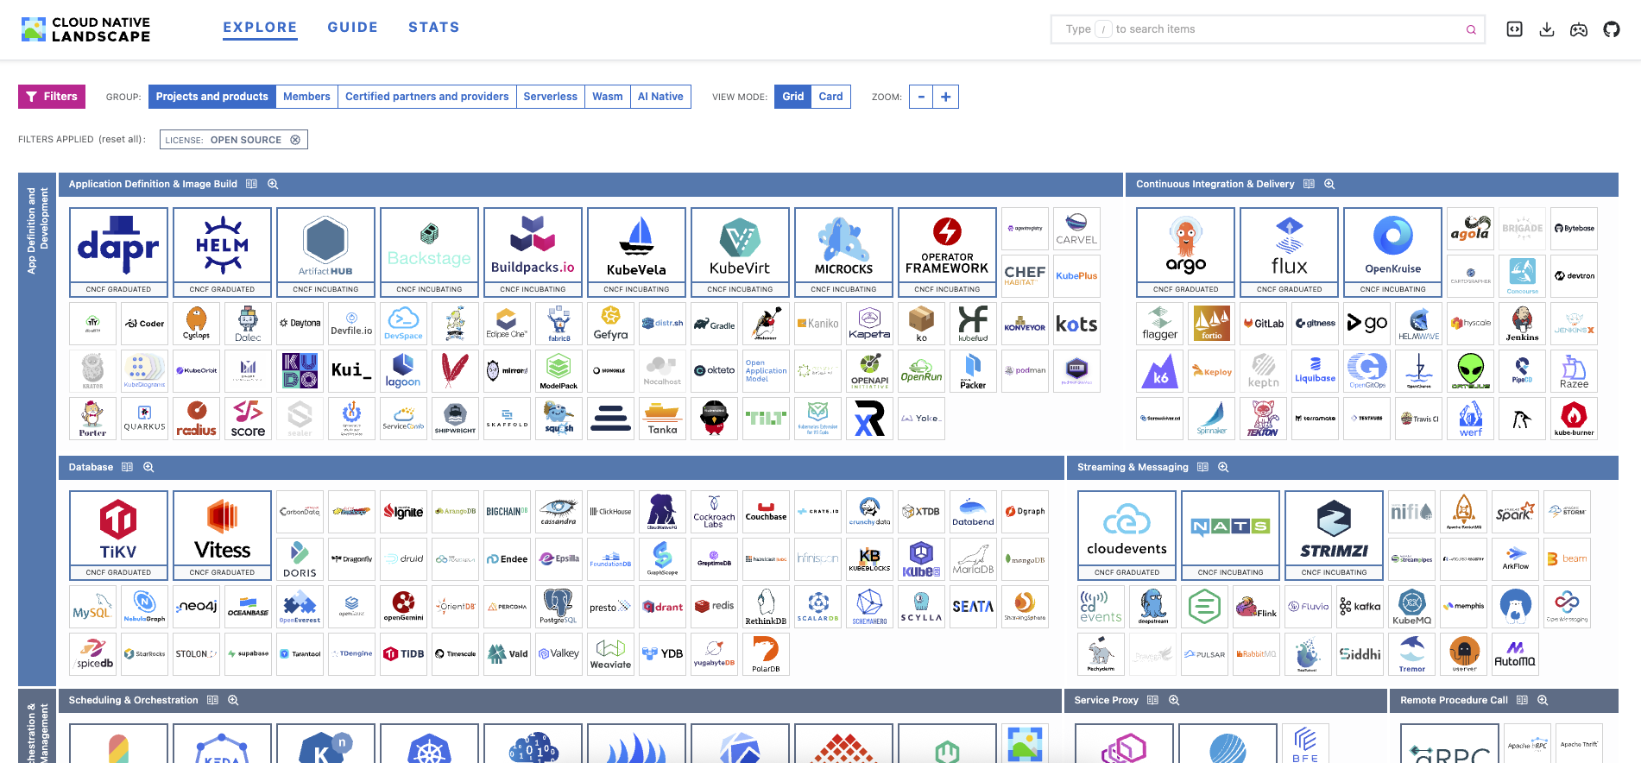The width and height of the screenshot is (1641, 763).
Task: Open the Streaming & Messaging heading
Action: 1133,467
